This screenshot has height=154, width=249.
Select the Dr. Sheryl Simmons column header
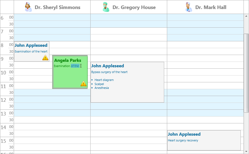[x=52, y=7]
